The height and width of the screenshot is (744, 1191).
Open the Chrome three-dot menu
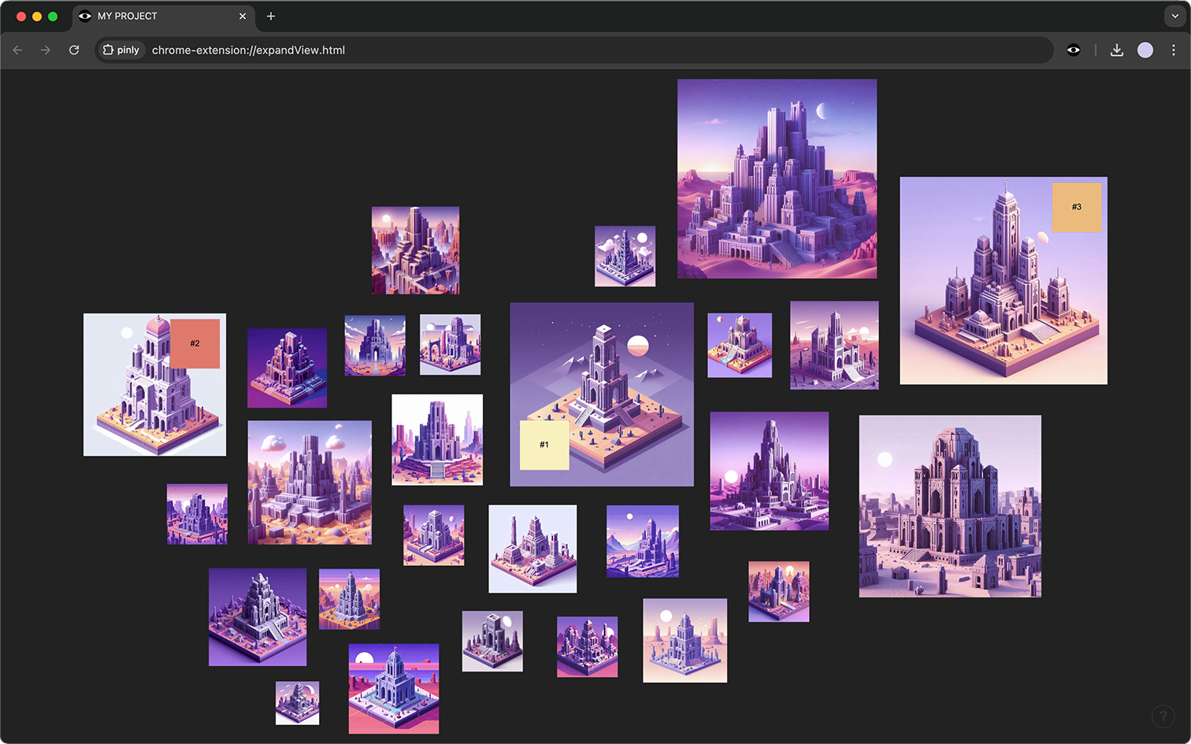(x=1173, y=50)
